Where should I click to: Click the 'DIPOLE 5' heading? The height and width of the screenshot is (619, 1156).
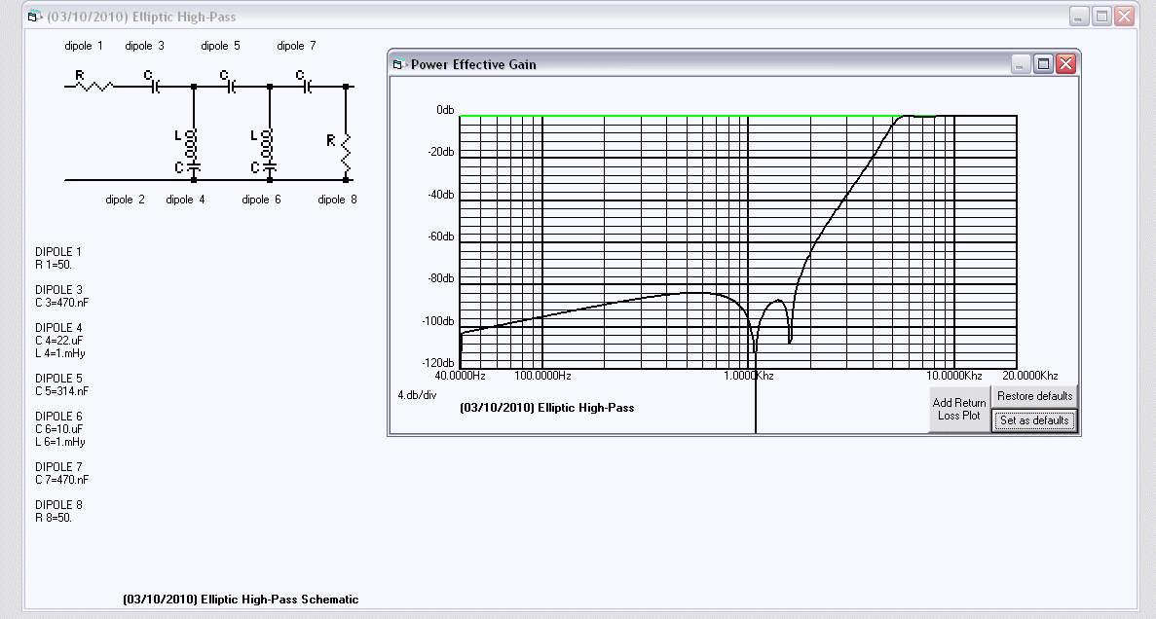[59, 379]
